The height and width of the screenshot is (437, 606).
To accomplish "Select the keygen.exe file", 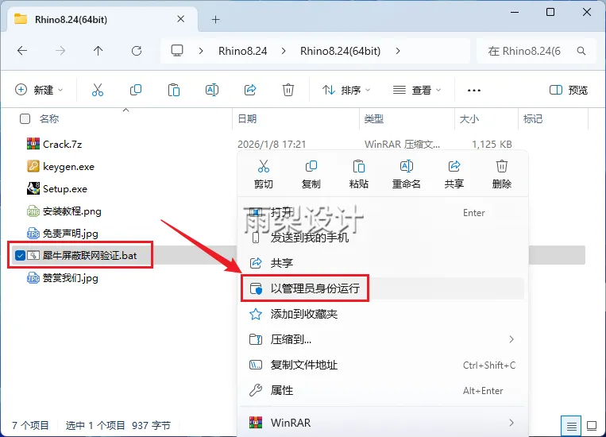I will coord(68,167).
